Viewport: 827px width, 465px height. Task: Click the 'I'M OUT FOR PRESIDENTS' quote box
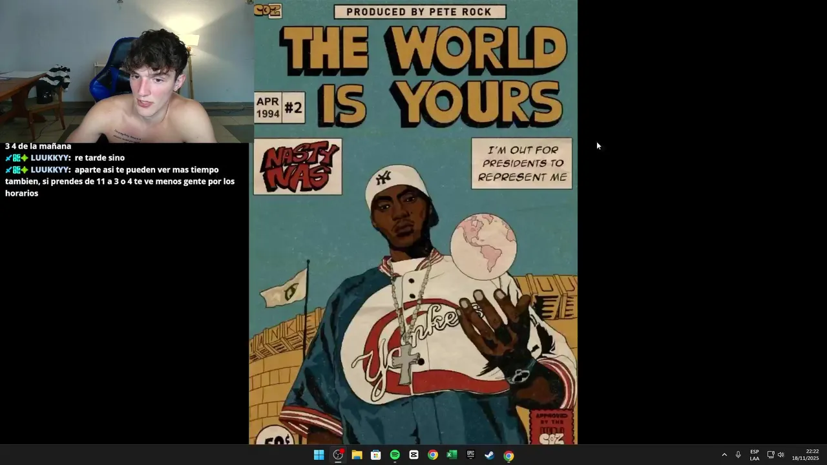[x=522, y=163]
